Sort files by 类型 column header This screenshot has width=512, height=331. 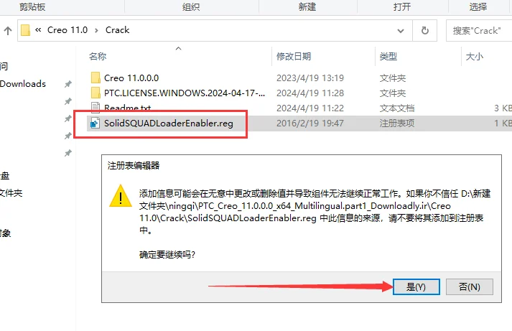pos(388,57)
